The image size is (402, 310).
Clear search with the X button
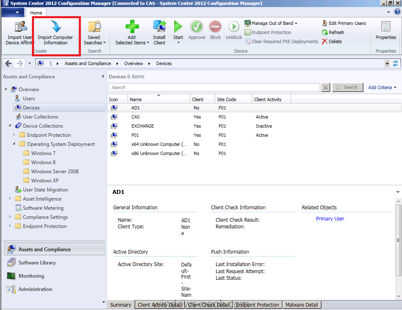click(x=325, y=87)
